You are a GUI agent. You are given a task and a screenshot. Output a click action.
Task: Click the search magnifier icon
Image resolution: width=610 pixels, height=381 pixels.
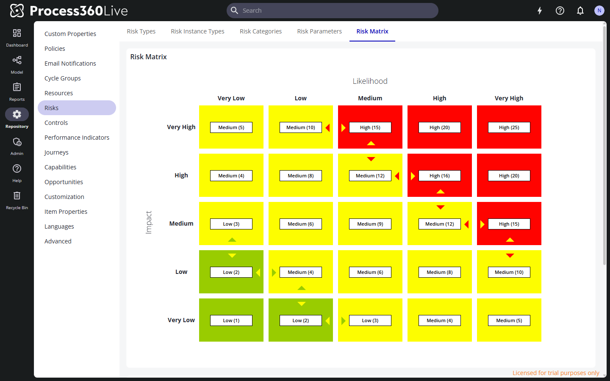coord(234,11)
